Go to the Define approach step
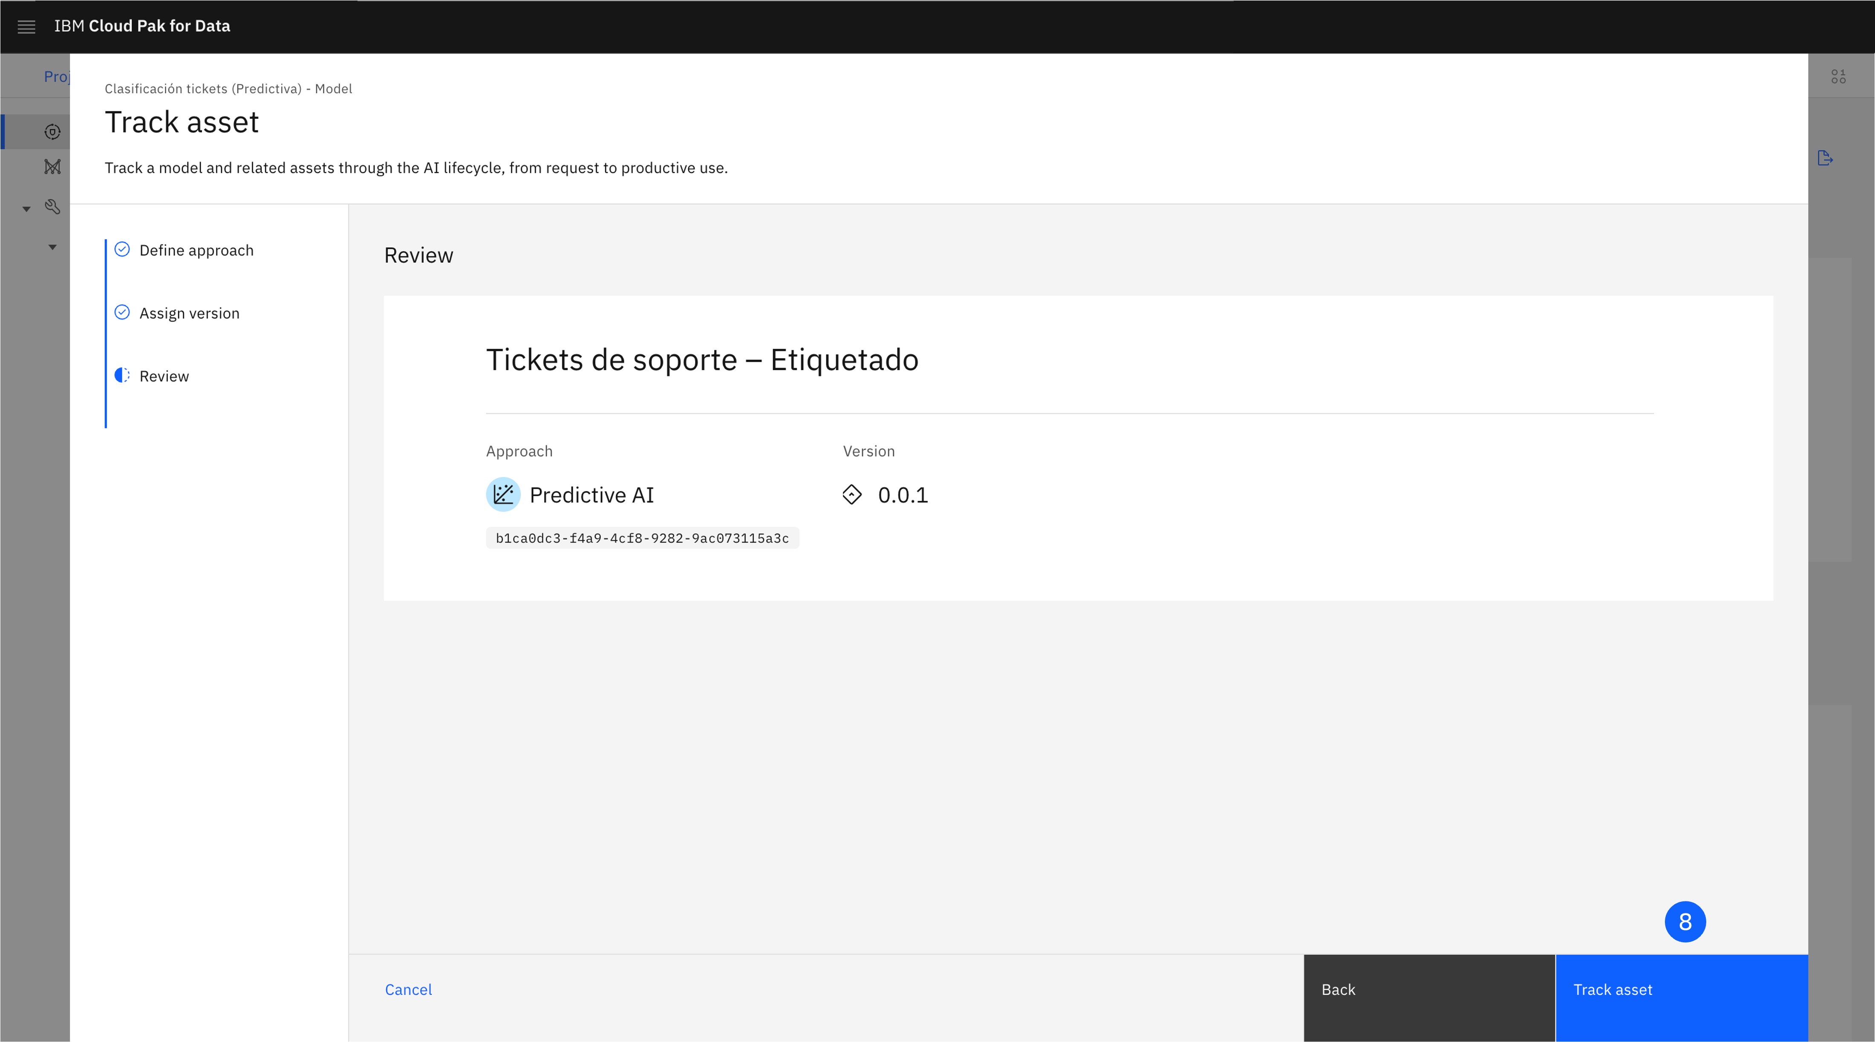1875x1042 pixels. tap(196, 250)
